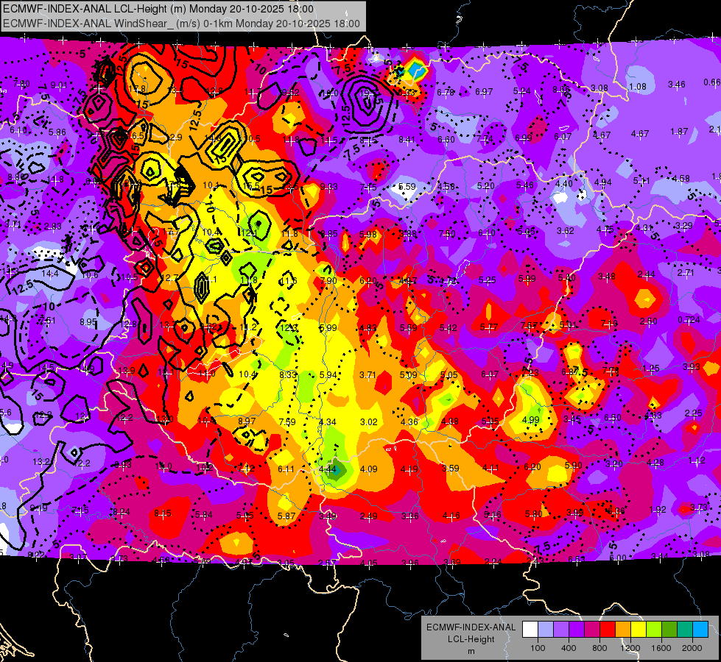Click the shear value '0.724'
The height and width of the screenshot is (662, 721).
[x=689, y=320]
